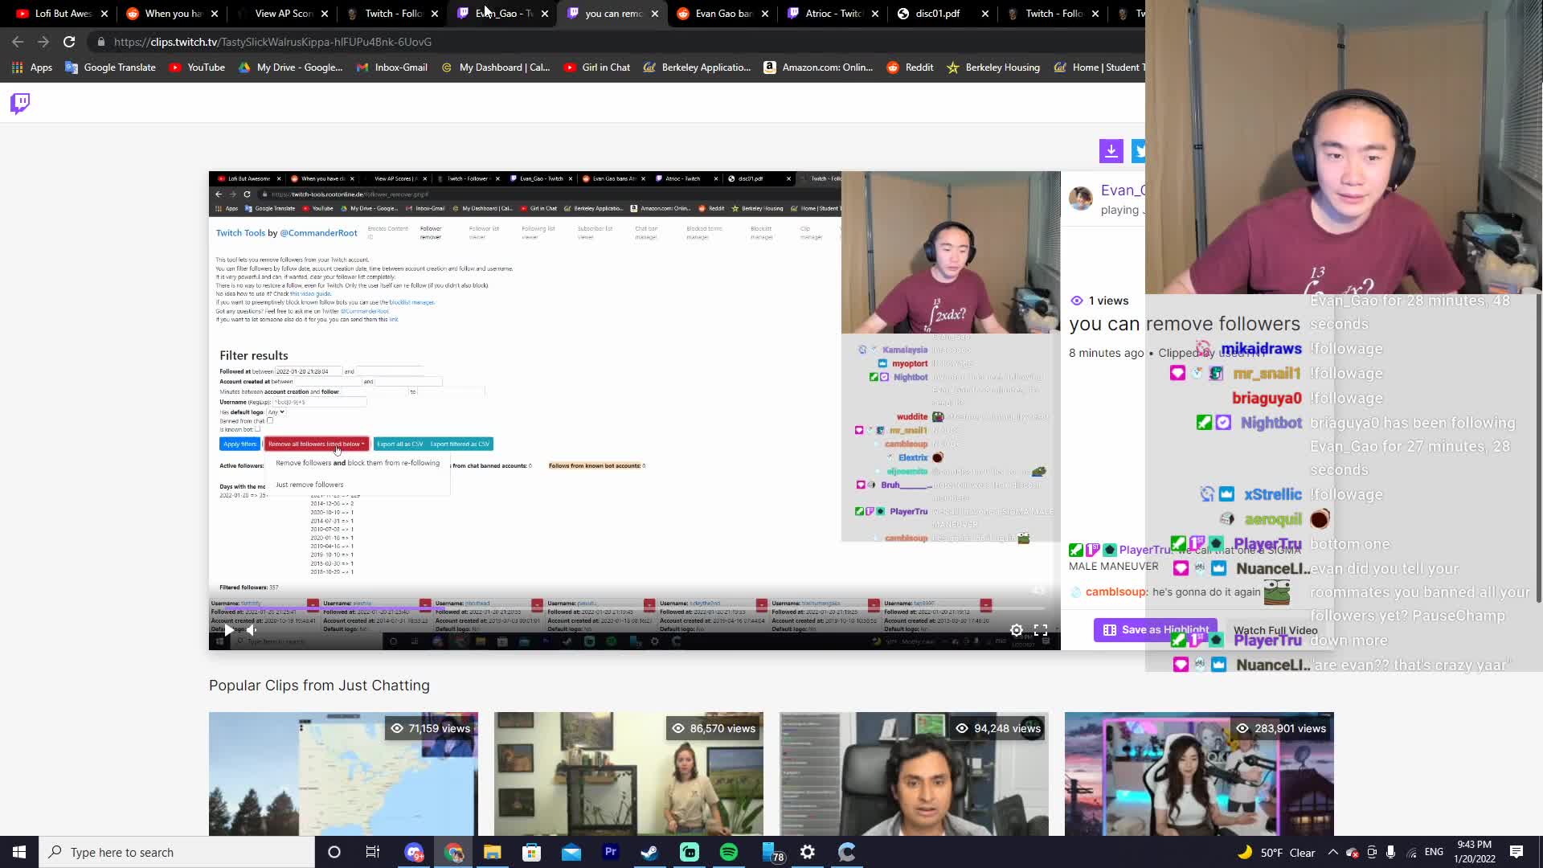Close the disc01.pdf tab
This screenshot has width=1543, height=868.
[985, 14]
